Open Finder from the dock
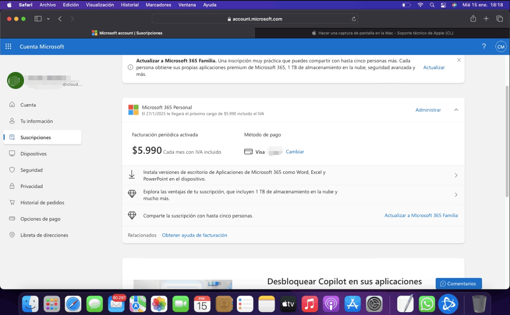Viewport: 510px width, 315px height. (30, 304)
